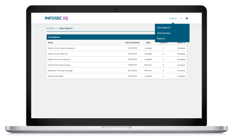This screenshot has width=233, height=138.
Task: Open the October Phishing Campaign report
Action: coord(60,65)
